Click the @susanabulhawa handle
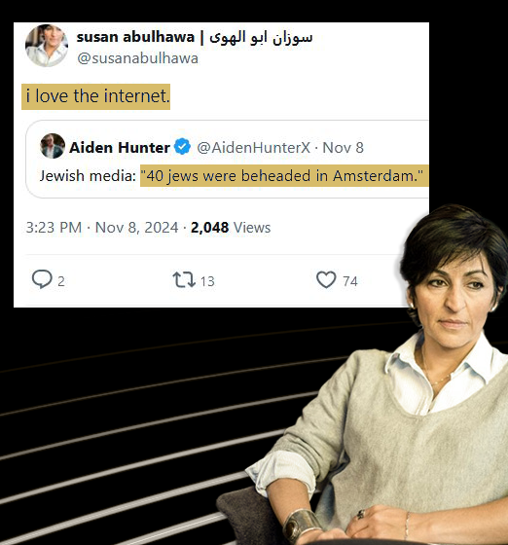508x545 pixels. tap(137, 58)
